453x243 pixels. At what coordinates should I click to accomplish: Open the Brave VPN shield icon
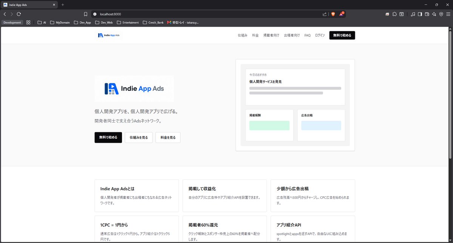[x=441, y=14]
